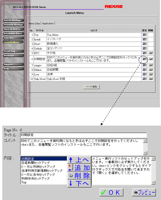Click the Talk Now! 利用 comment cell
Image resolution: width=161 pixels, height=200 pixels.
94,79
